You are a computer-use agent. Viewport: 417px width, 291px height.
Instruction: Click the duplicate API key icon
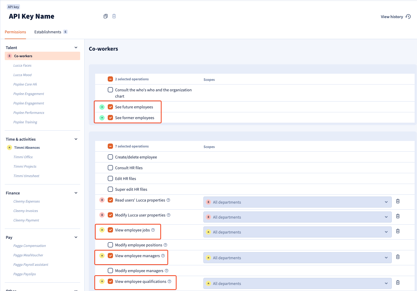click(x=106, y=16)
